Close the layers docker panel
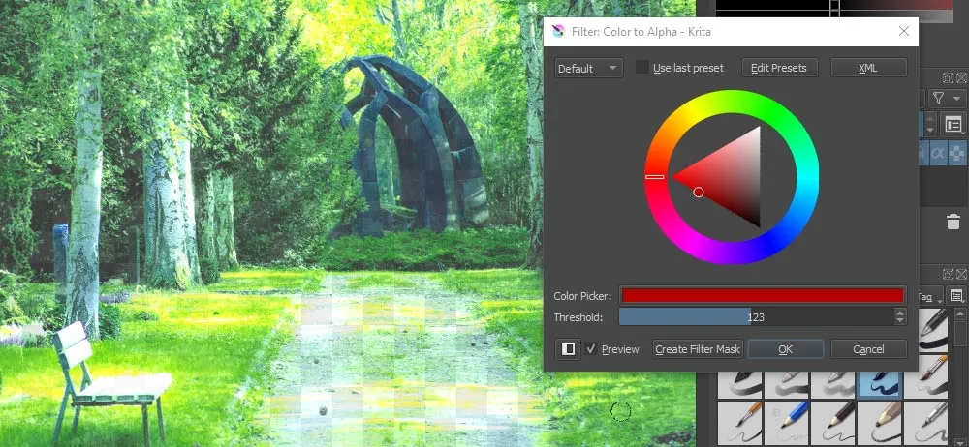Viewport: 969px width, 447px height. tap(961, 77)
